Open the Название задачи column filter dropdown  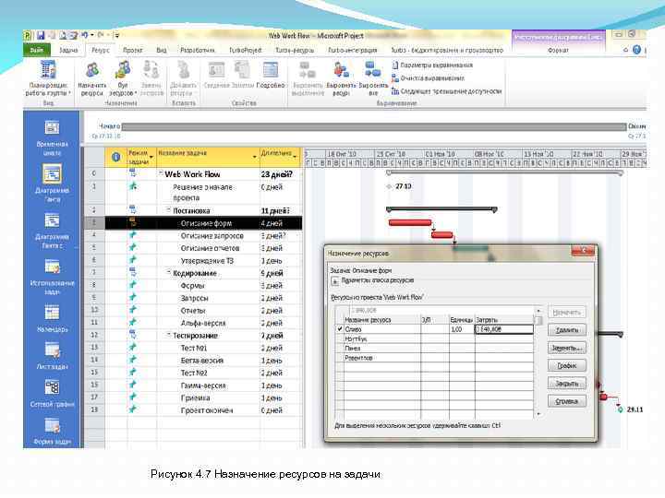click(x=255, y=157)
